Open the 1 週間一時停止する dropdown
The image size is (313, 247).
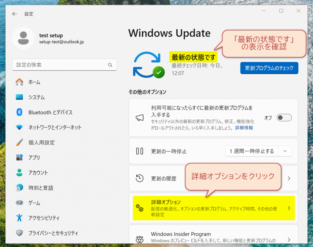285,151
